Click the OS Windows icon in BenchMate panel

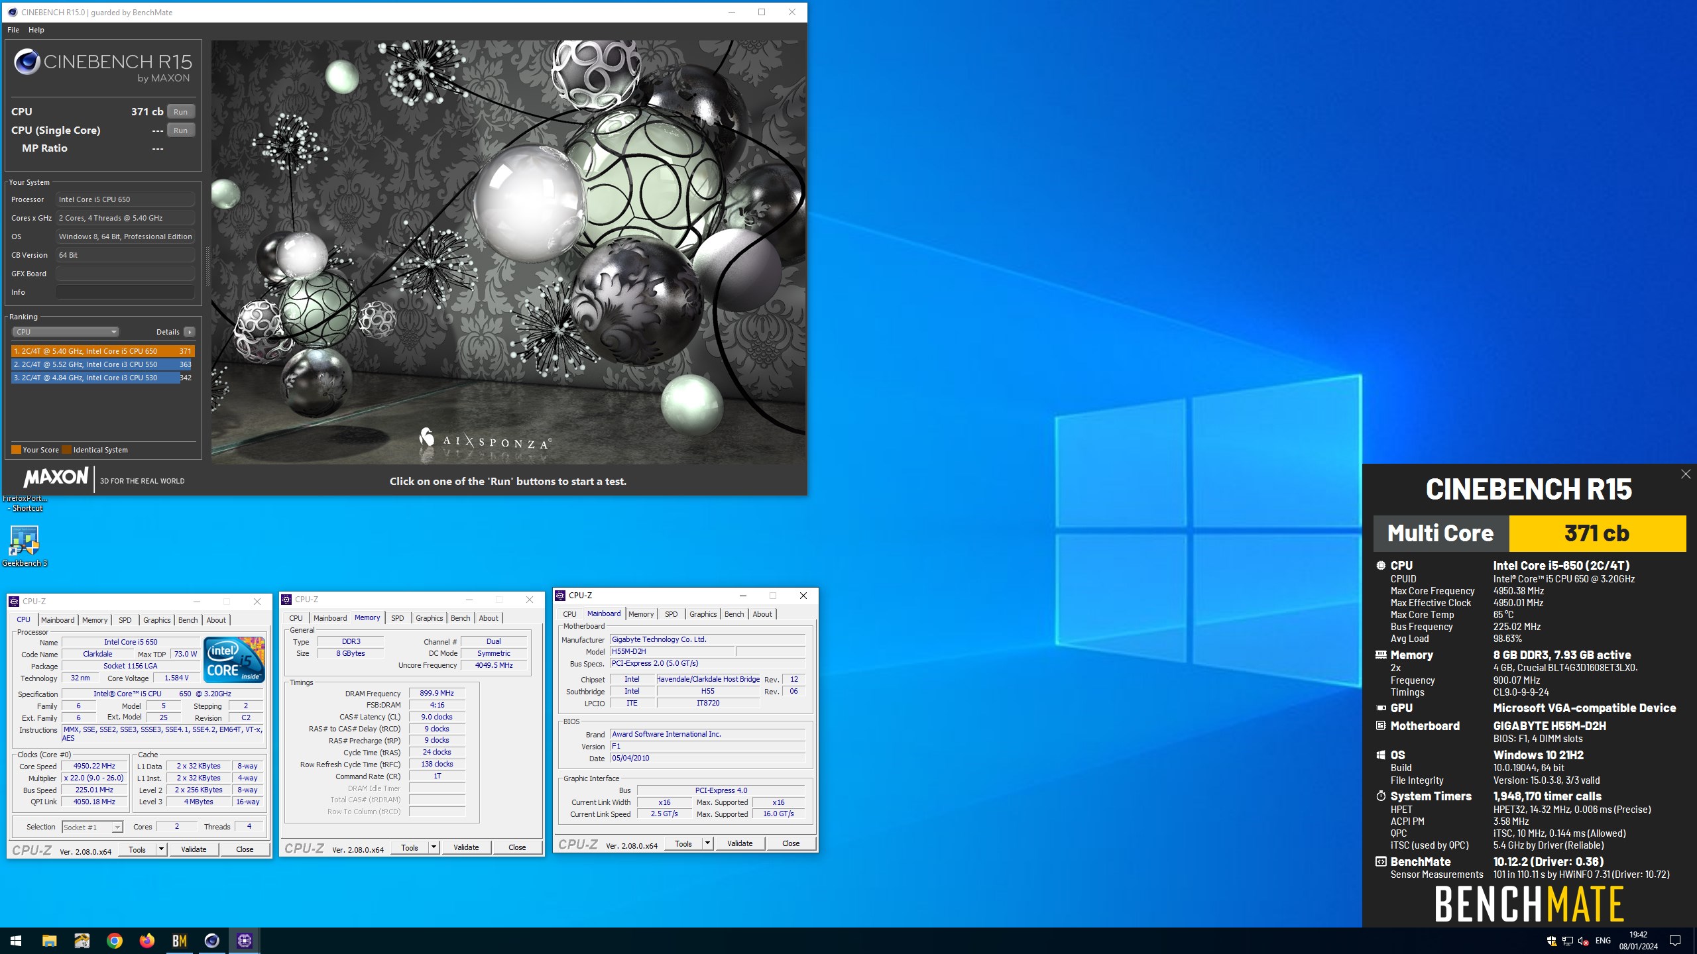1381,755
